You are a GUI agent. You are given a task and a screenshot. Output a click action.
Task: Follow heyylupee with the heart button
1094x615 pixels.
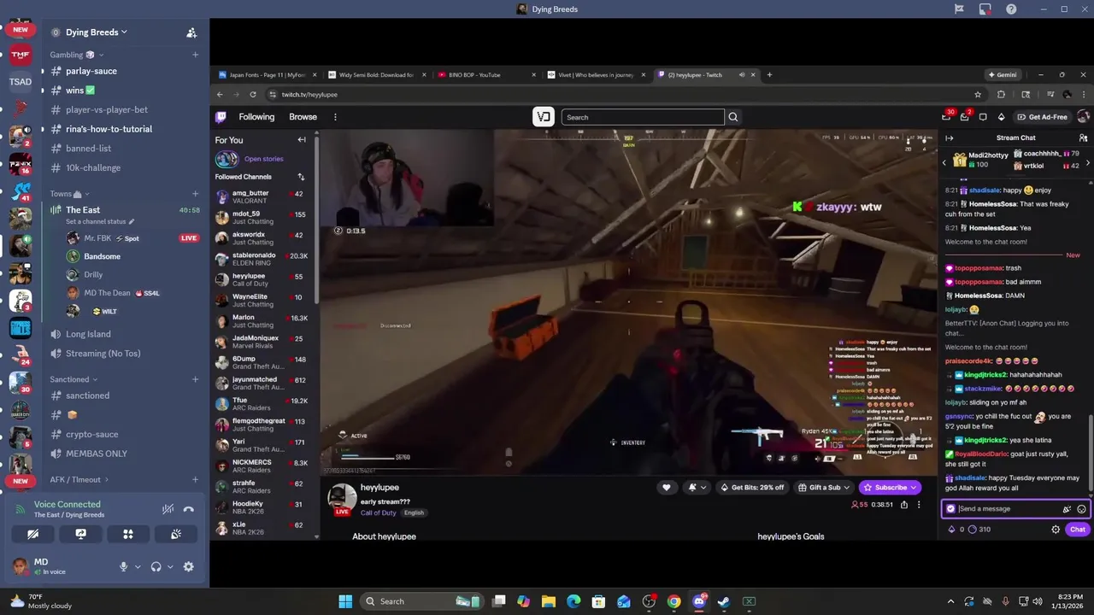click(x=667, y=488)
